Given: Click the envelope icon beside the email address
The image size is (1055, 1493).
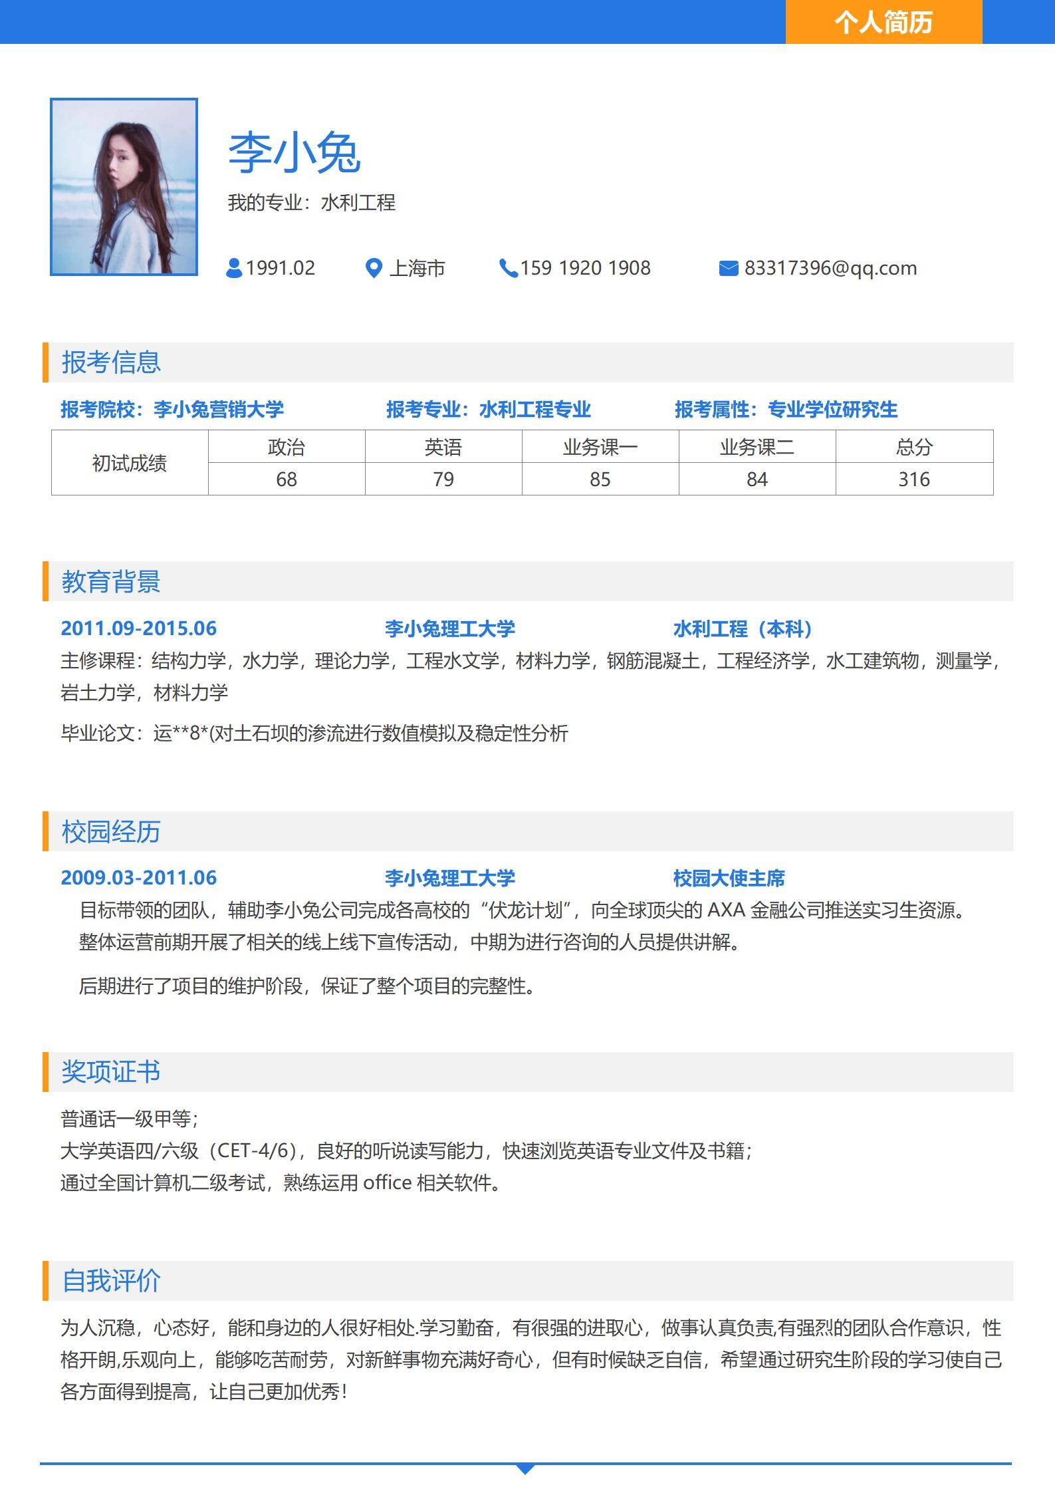Looking at the screenshot, I should point(729,268).
